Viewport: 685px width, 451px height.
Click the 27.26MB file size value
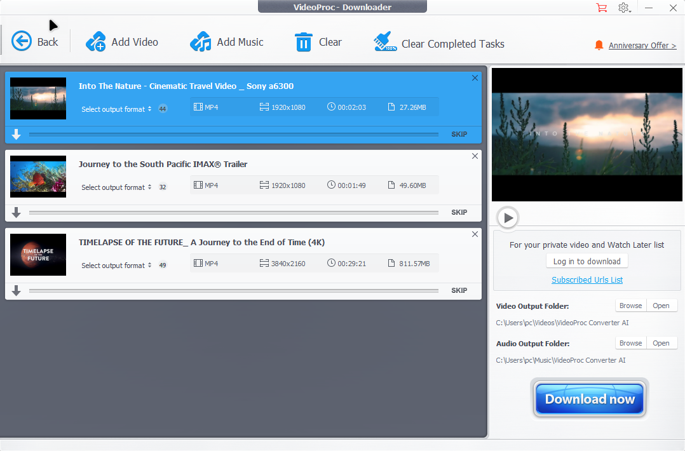point(412,107)
